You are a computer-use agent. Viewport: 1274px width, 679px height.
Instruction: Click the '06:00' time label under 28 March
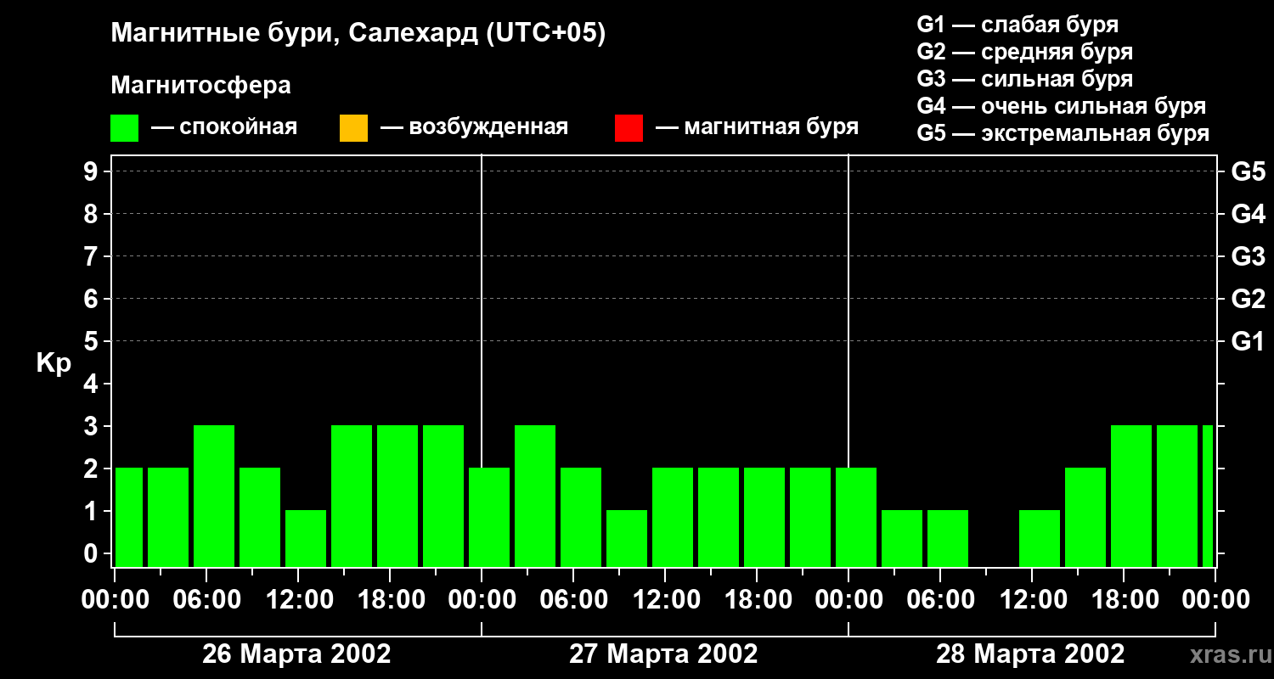coord(941,600)
